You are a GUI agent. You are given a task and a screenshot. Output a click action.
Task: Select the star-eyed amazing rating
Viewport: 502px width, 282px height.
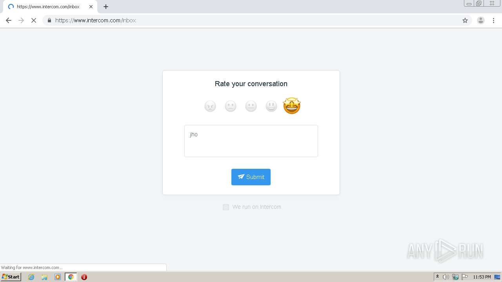pyautogui.click(x=292, y=106)
